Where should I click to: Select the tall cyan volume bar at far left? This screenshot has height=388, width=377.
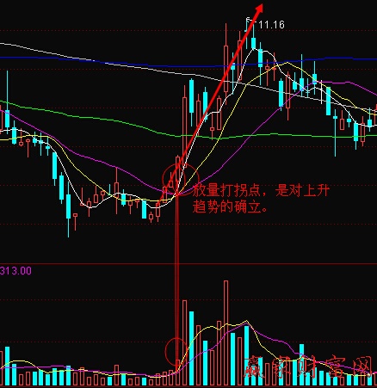click(x=7, y=366)
